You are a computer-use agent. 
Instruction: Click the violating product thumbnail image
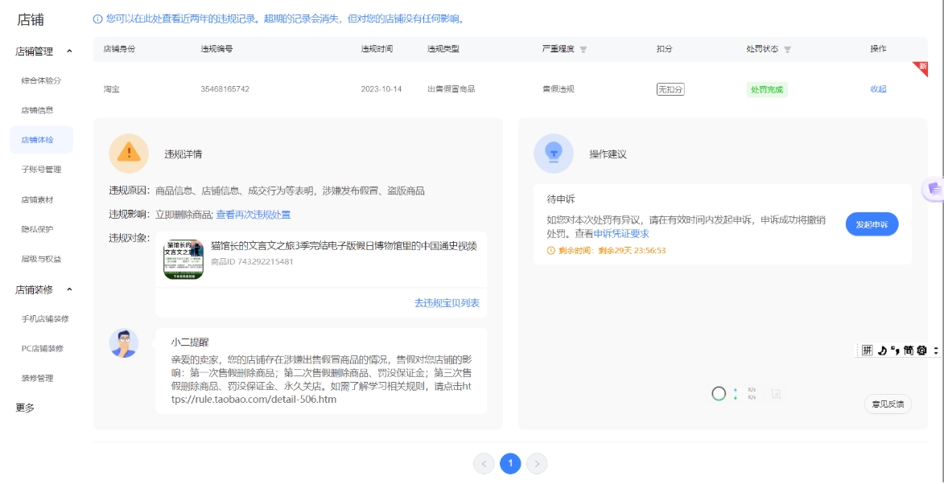pos(183,260)
